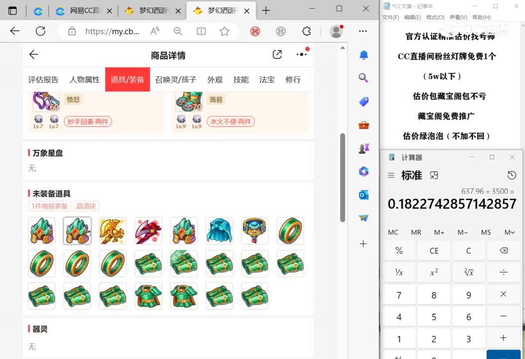
Task: Click the page vertical scrollbar thumb
Action: 343,178
